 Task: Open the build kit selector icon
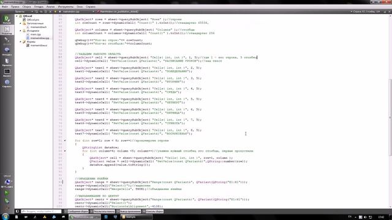7,183
